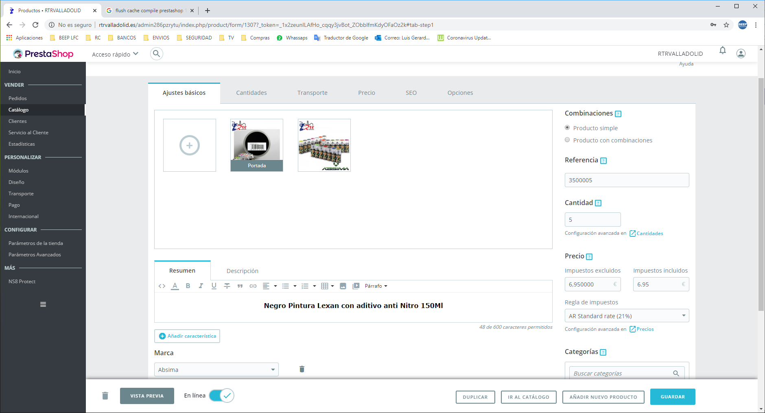The image size is (765, 413).
Task: Click the insert table icon
Action: click(325, 286)
